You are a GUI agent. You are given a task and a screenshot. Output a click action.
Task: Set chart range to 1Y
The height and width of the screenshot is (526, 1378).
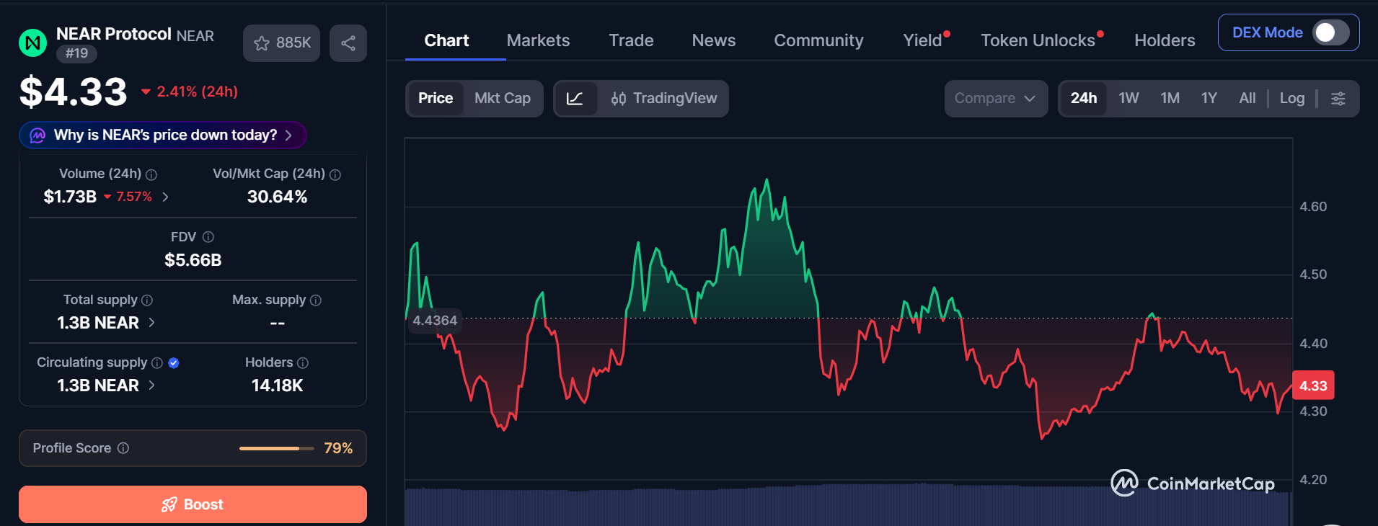(1209, 99)
